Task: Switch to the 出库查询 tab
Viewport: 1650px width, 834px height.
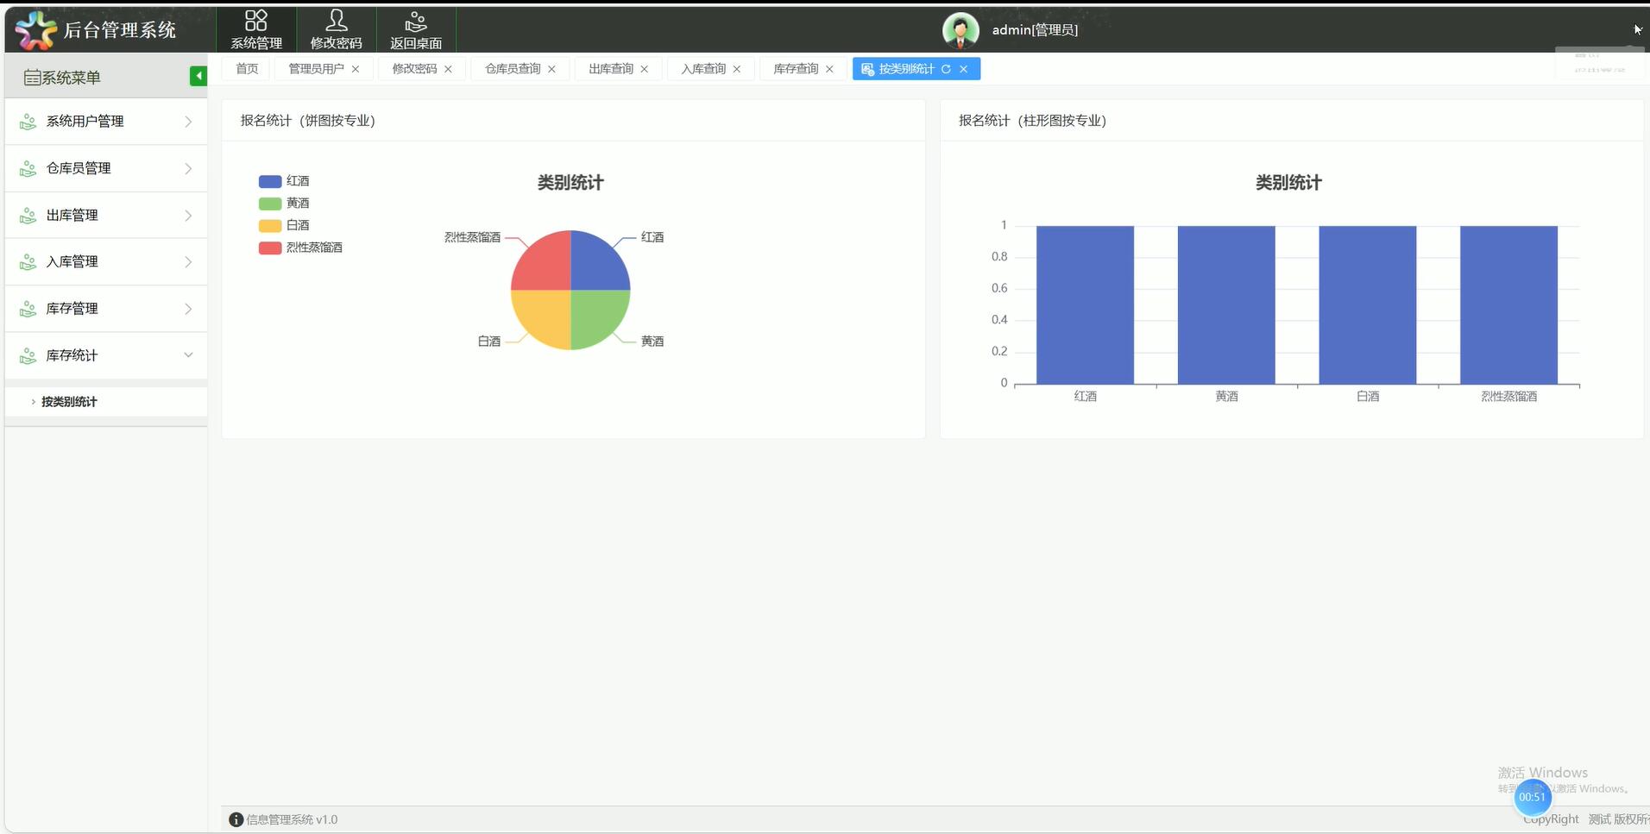Action: click(x=610, y=69)
